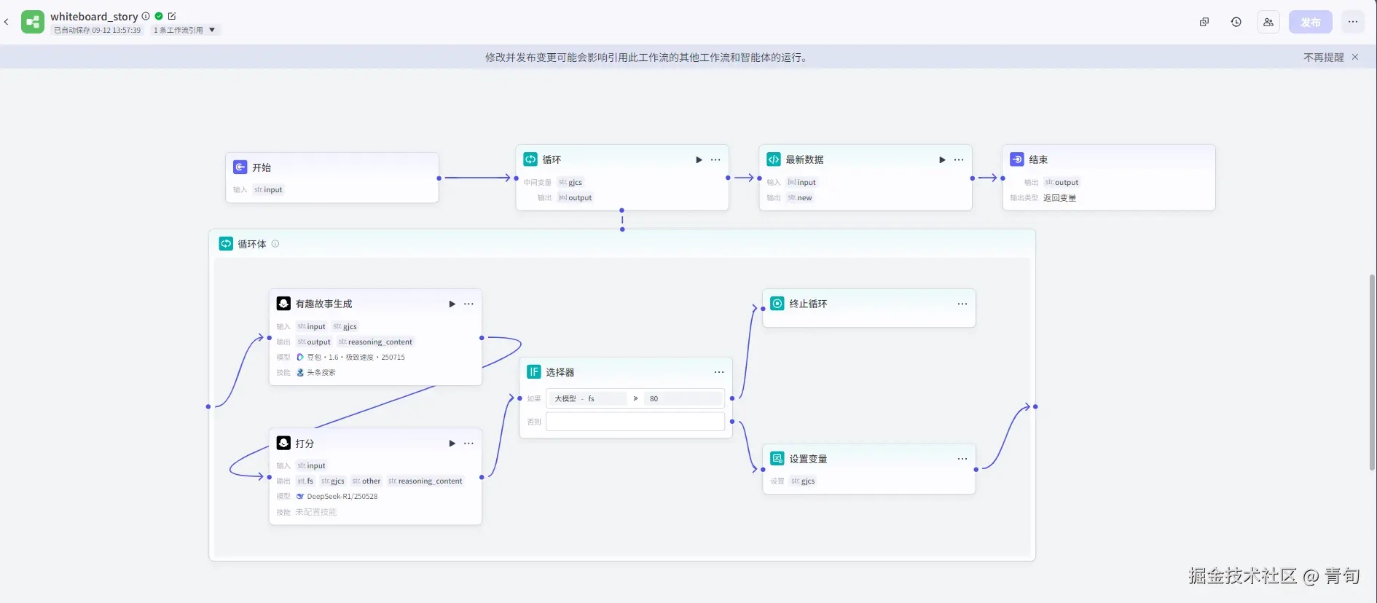Screen dimensions: 1377x603
Task: Click 返回变量 output type text
Action: pos(1059,197)
